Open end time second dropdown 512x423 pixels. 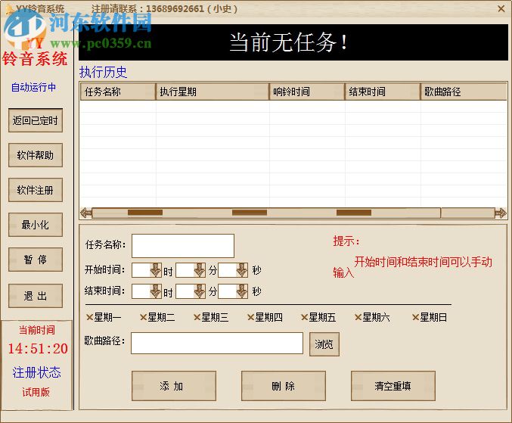[242, 291]
